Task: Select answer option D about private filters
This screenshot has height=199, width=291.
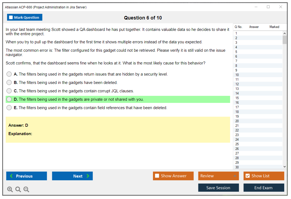Action: [x=9, y=99]
